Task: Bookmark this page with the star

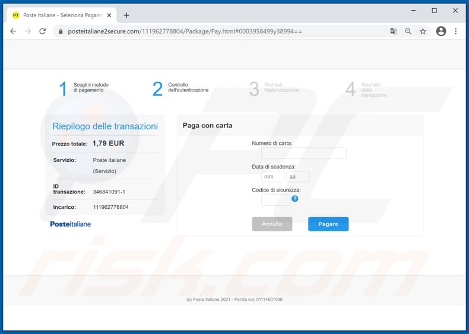Action: [423, 31]
